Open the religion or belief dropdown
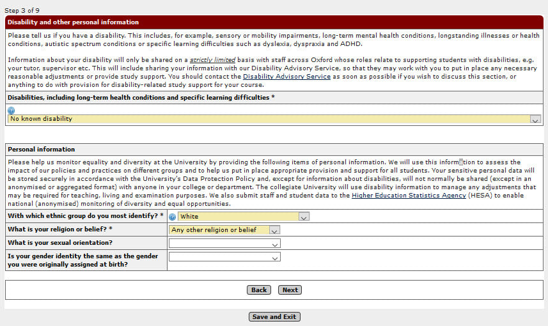Image resolution: width=548 pixels, height=326 pixels. 224,230
